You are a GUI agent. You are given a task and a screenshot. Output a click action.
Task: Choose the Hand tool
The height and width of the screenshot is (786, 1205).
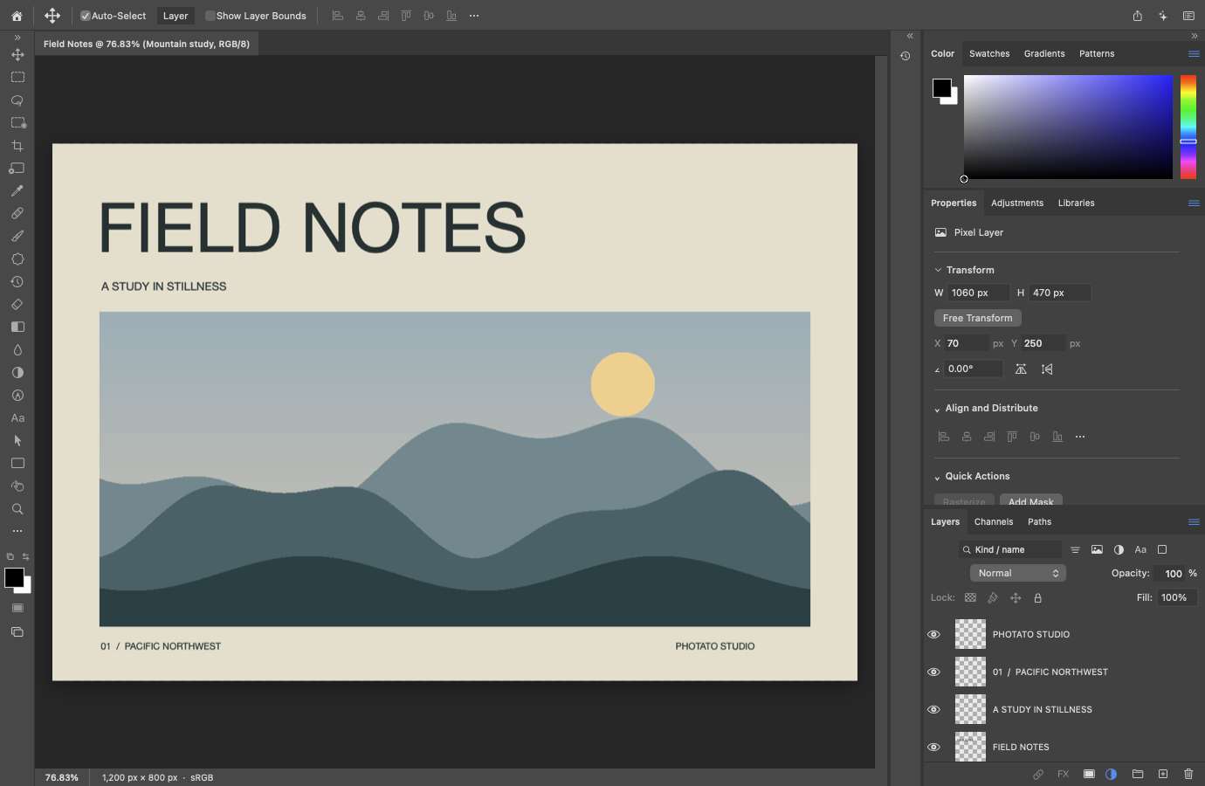pyautogui.click(x=17, y=486)
